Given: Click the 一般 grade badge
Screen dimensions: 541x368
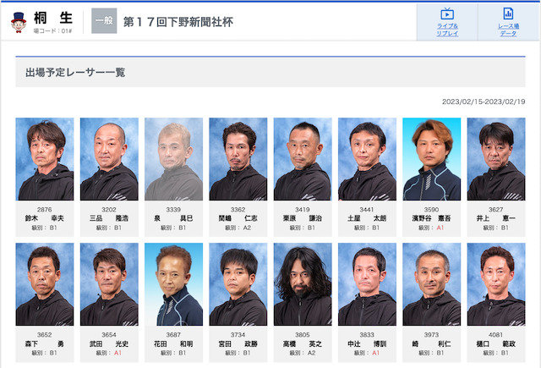Looking at the screenshot, I should [104, 21].
